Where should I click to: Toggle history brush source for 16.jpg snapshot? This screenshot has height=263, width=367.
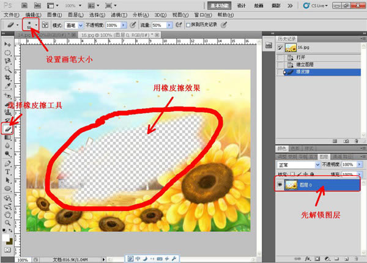280,48
